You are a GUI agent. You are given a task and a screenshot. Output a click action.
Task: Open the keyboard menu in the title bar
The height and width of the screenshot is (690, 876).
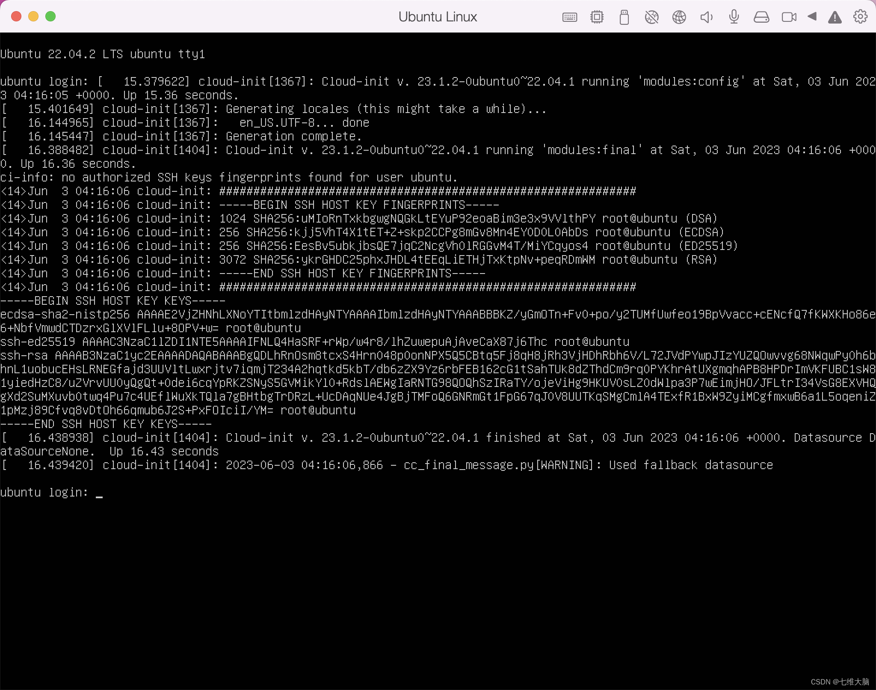click(x=569, y=17)
